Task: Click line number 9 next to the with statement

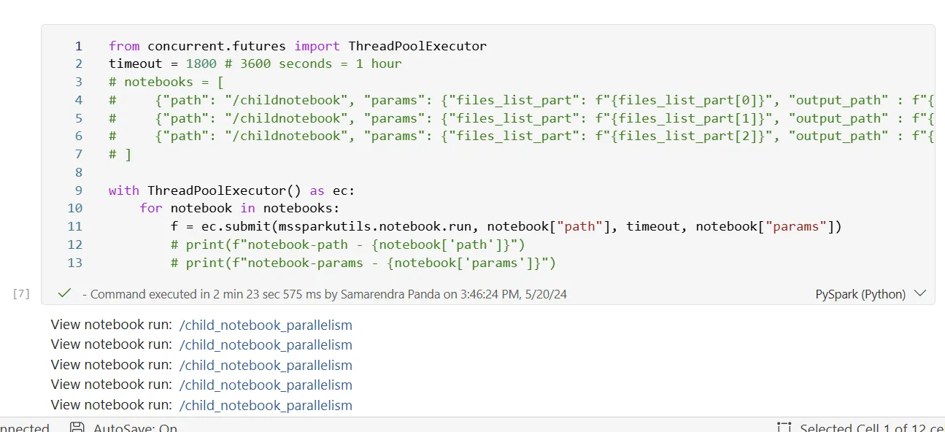Action: click(x=78, y=190)
